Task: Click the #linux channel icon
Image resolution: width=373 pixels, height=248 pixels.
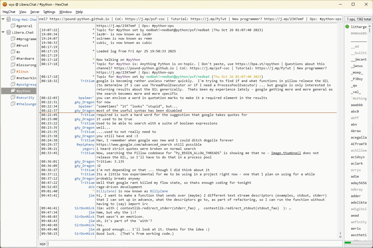Action: tap(13, 72)
